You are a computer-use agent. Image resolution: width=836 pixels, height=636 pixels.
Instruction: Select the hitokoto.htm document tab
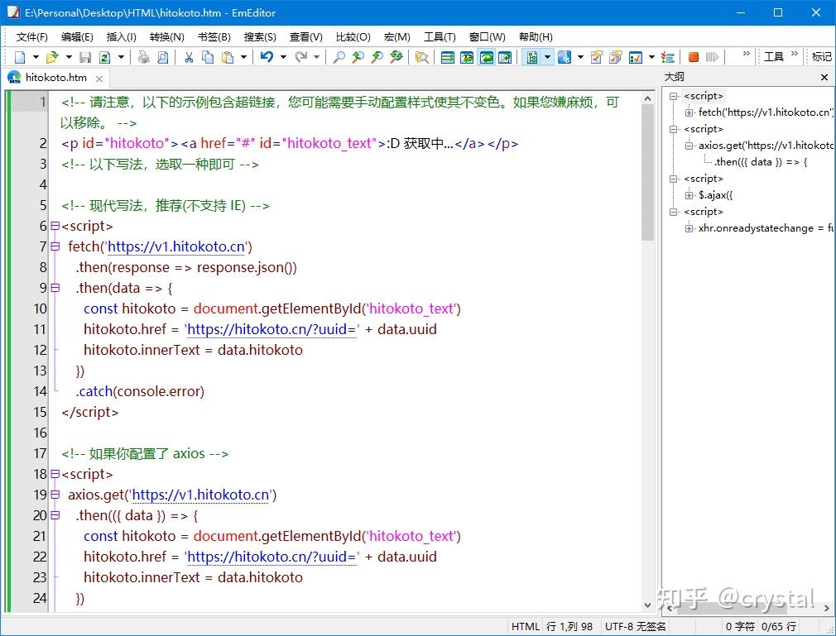[x=55, y=78]
